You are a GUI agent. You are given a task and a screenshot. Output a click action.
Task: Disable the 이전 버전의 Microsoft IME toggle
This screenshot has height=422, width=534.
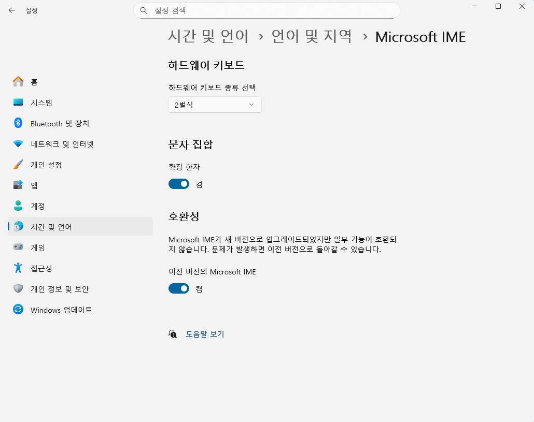click(x=179, y=289)
